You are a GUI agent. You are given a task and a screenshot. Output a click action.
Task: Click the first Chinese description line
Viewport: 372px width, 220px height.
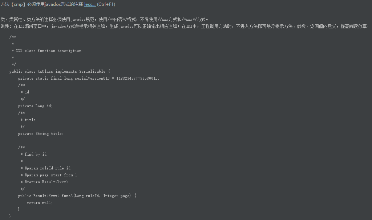click(105, 19)
